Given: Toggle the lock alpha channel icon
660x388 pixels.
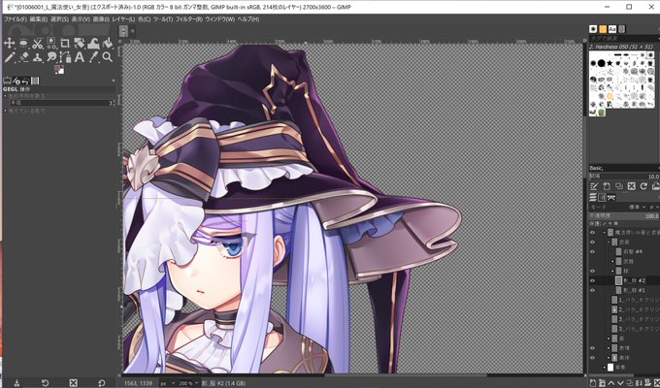Looking at the screenshot, I should [616, 223].
